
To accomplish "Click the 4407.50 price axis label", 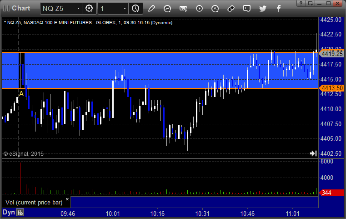I will pyautogui.click(x=331, y=124).
